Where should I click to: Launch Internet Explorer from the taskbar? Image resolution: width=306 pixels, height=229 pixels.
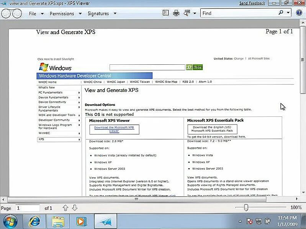click(34, 222)
